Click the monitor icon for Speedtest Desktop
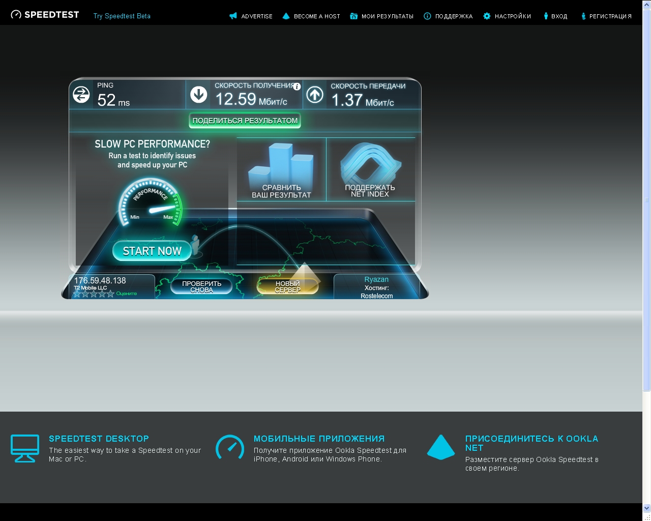The image size is (651, 521). tap(25, 448)
